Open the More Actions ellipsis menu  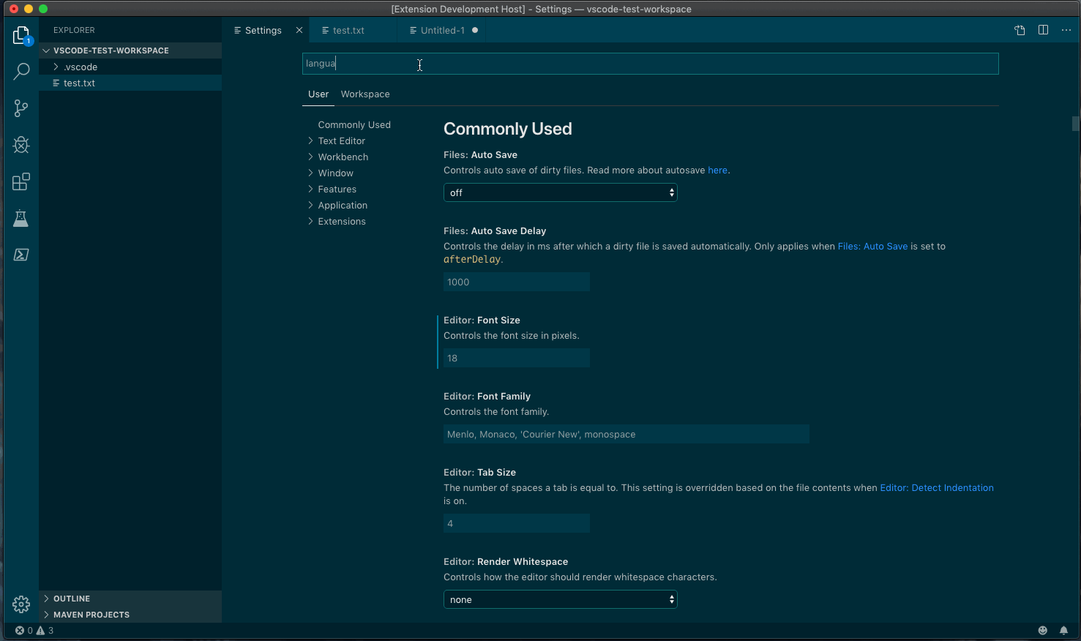pos(1066,30)
